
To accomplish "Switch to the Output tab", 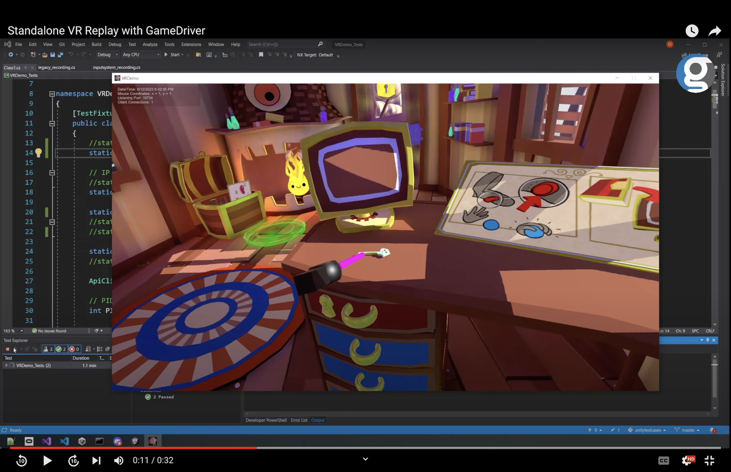I will click(x=318, y=420).
